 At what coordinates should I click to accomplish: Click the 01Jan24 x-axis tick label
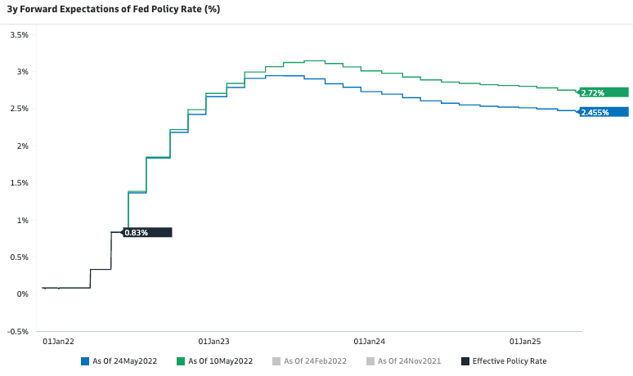[x=369, y=340]
